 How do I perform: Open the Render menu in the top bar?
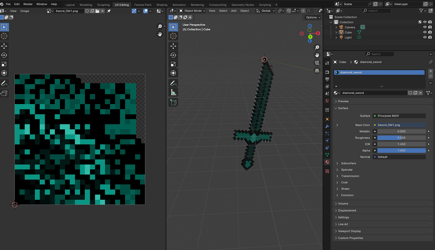(x=28, y=4)
